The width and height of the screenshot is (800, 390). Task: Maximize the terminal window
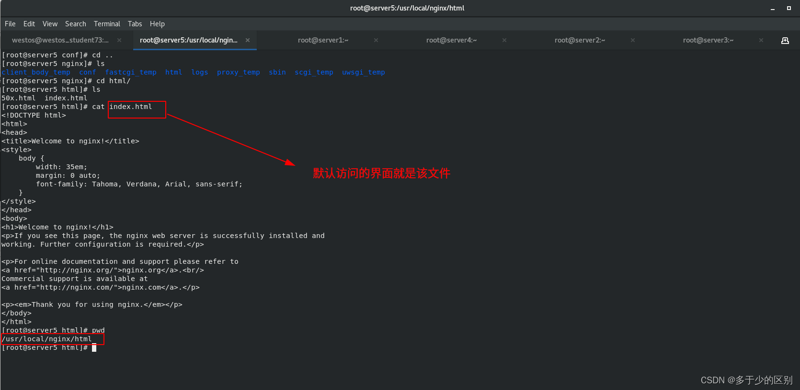(x=789, y=8)
